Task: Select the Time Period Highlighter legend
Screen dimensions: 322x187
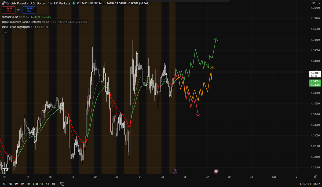Action: pyautogui.click(x=16, y=27)
